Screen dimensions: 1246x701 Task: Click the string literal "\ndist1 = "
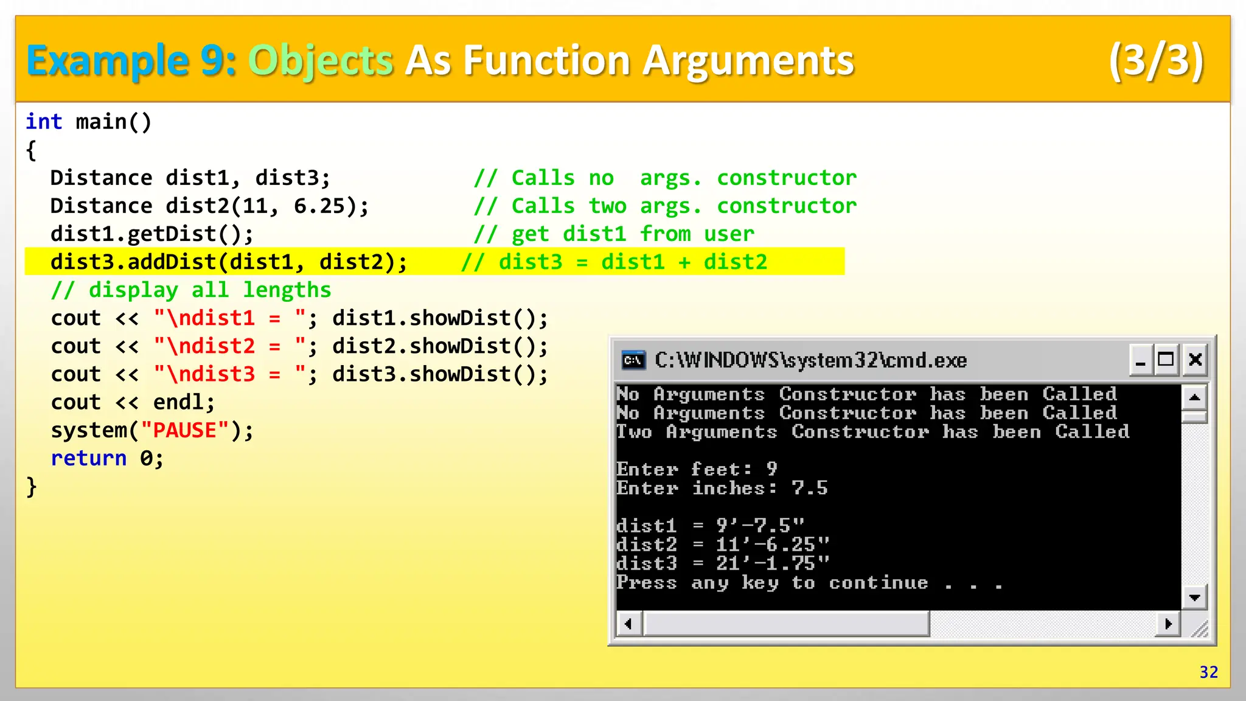tap(229, 318)
